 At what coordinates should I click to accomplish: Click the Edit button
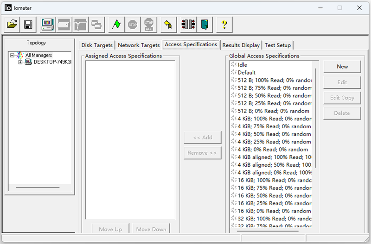342,82
